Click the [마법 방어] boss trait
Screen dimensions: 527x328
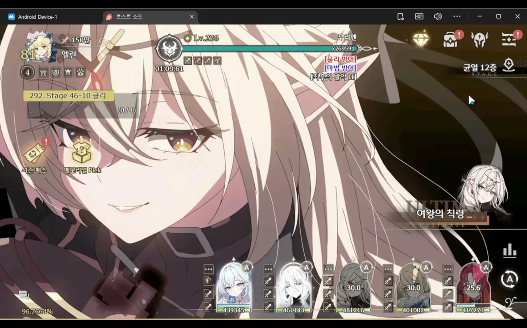click(x=340, y=68)
